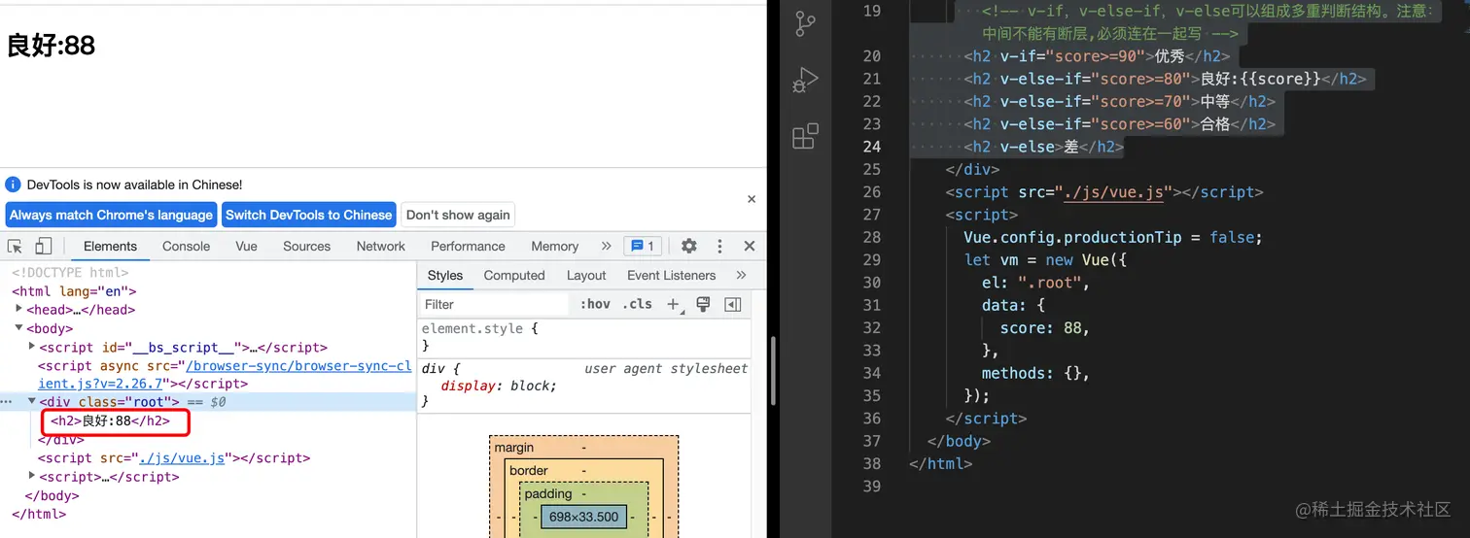Select the Event Listeners sidebar tab
The image size is (1470, 538).
click(671, 275)
